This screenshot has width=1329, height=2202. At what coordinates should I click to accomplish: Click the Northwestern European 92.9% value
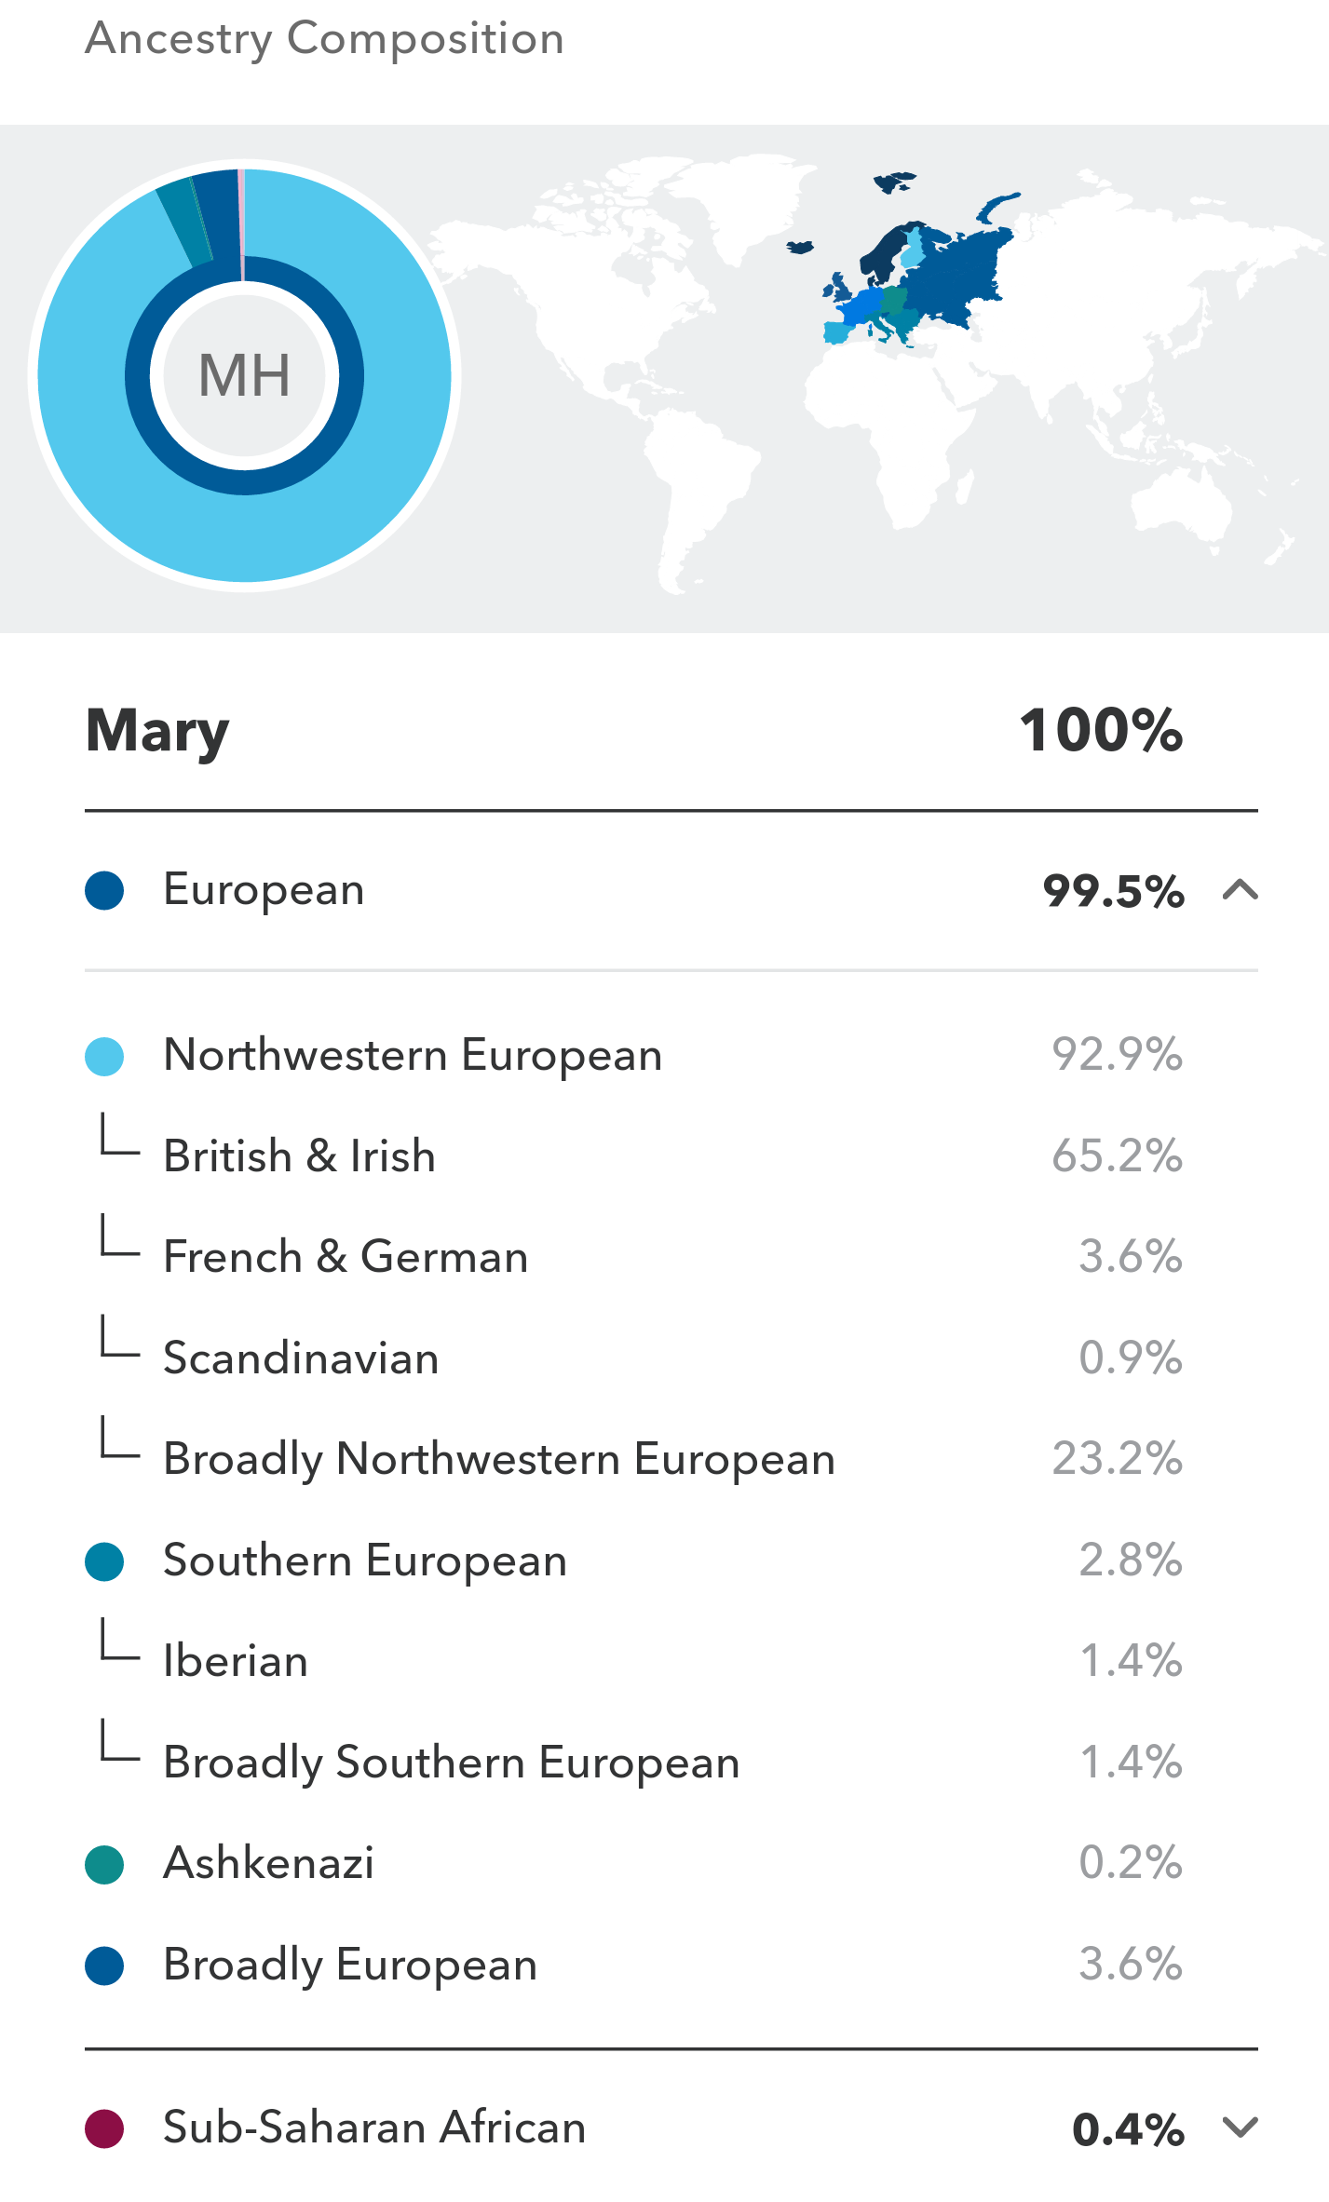click(x=1117, y=1056)
